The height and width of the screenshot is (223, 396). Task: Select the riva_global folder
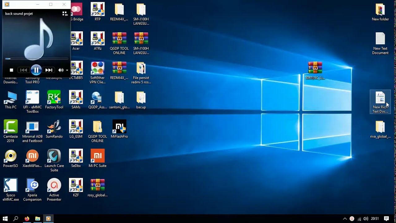(x=380, y=129)
